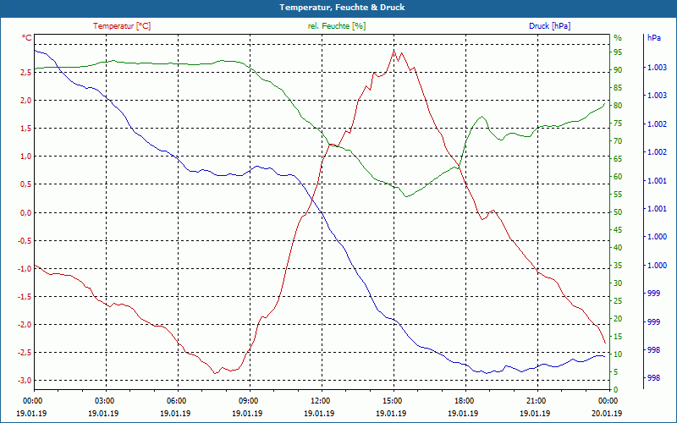Click the '09:00' time axis label
Screen dimensions: 677x423
pos(248,400)
